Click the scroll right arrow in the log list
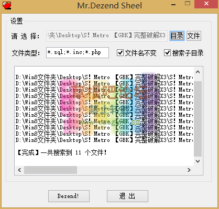Image resolution: width=219 pixels, height=209 pixels. pyautogui.click(x=189, y=170)
